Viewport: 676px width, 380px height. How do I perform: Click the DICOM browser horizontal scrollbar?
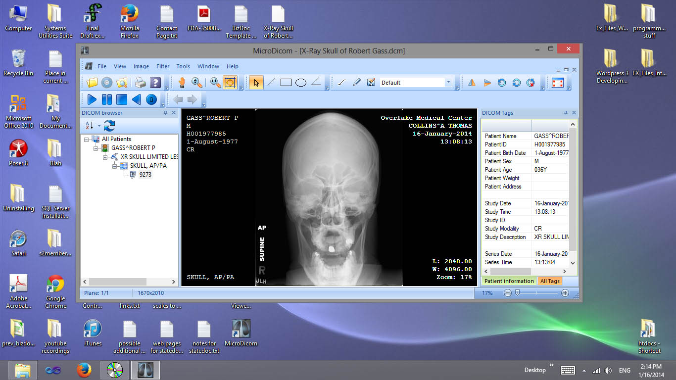tap(129, 282)
